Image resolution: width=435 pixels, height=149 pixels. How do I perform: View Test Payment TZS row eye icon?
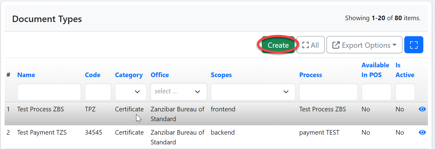coord(422,132)
